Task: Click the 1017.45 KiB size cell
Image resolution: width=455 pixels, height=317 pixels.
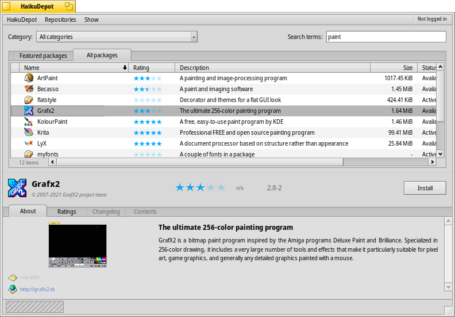Action: click(x=398, y=78)
